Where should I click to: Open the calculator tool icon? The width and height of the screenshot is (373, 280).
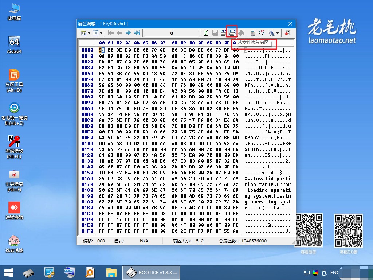[x=253, y=33]
